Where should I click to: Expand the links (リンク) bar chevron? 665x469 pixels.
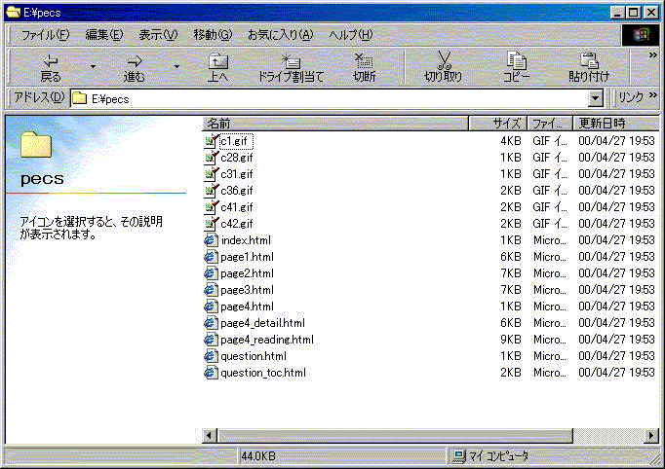[652, 95]
